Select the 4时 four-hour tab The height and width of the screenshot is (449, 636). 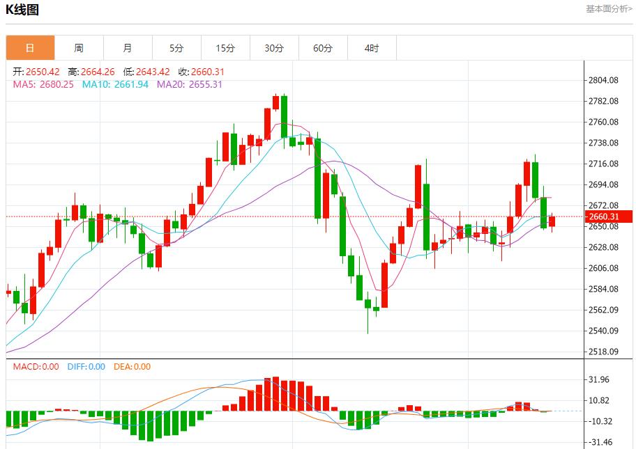[x=372, y=48]
